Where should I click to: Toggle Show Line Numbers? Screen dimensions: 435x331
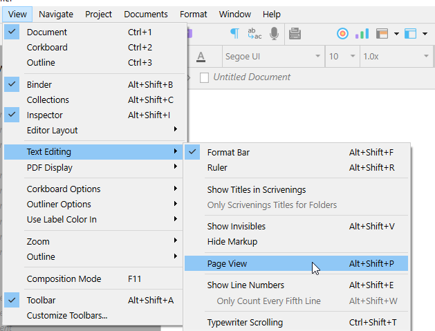[296, 285]
